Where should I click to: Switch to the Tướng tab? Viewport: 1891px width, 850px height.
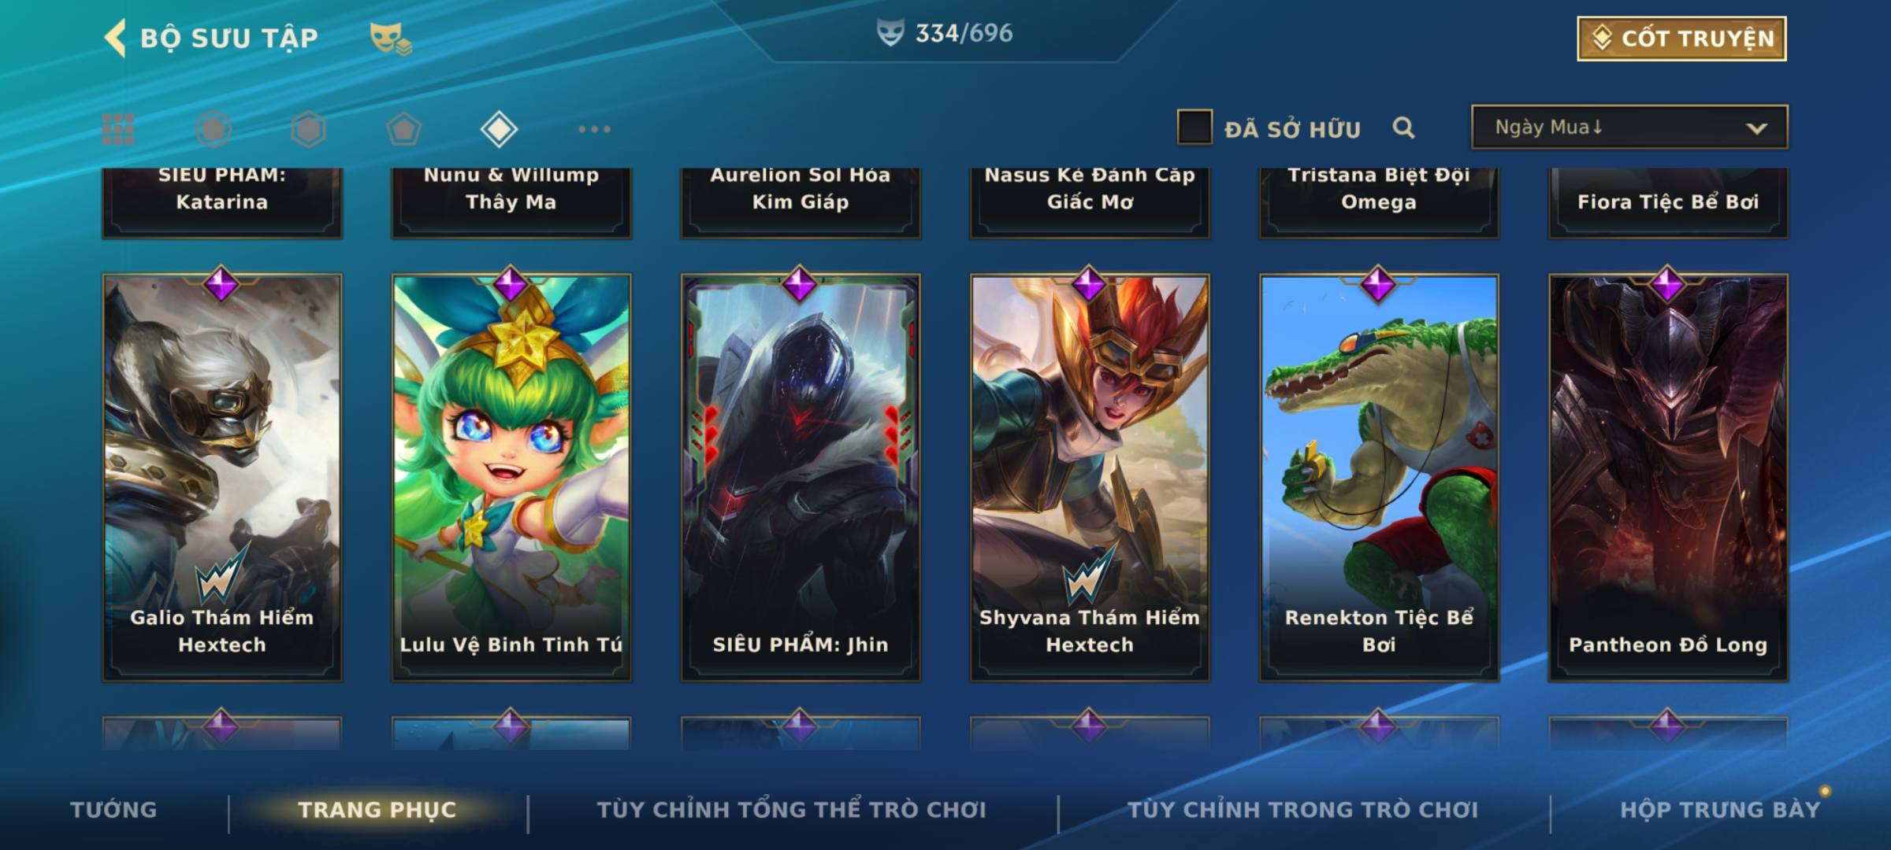(113, 809)
